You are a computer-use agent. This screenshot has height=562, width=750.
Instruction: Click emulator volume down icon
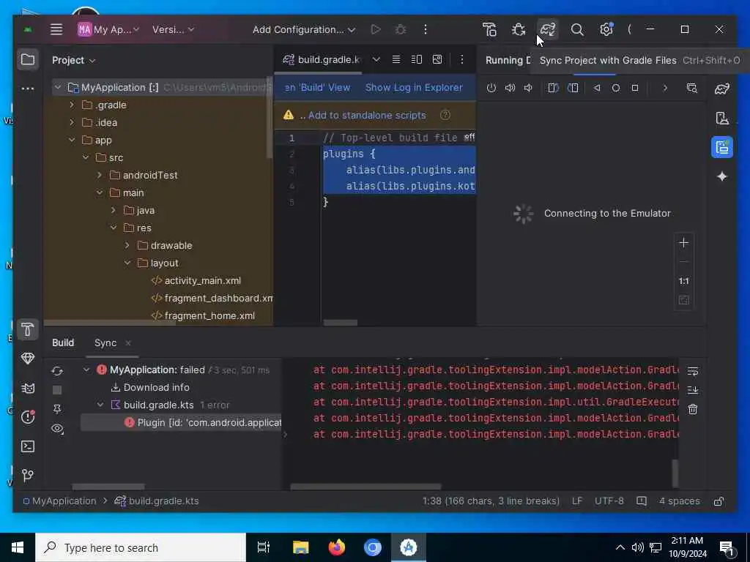(529, 88)
